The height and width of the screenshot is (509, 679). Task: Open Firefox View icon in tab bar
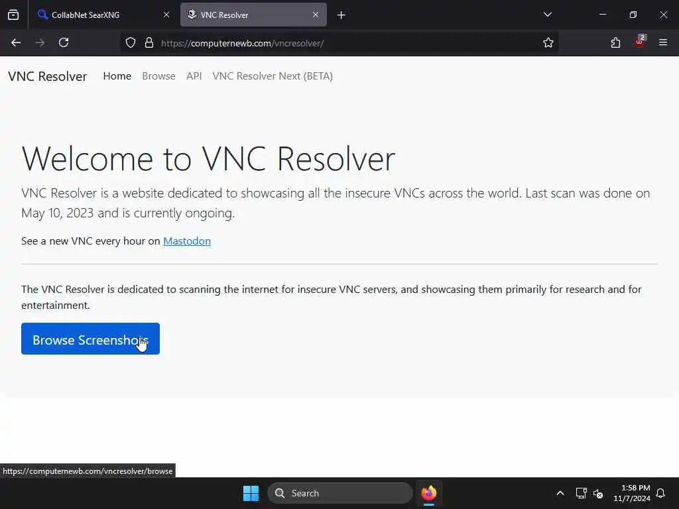[x=13, y=15]
